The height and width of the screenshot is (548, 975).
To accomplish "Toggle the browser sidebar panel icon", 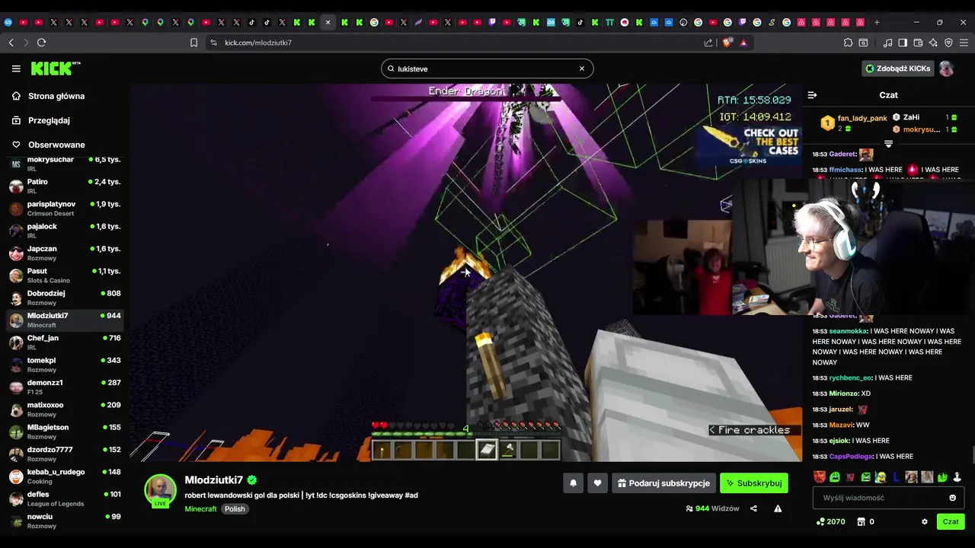I will pyautogui.click(x=903, y=43).
